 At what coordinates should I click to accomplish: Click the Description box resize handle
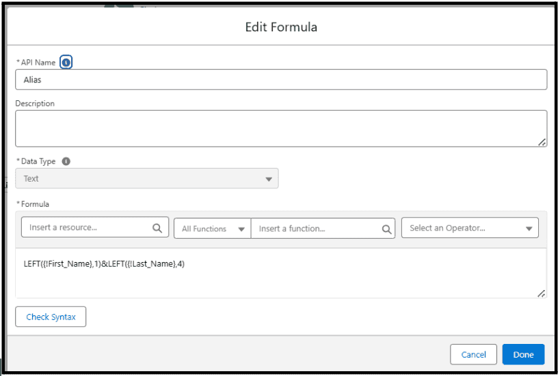coord(542,142)
